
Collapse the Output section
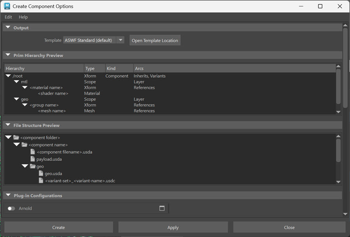pos(8,27)
